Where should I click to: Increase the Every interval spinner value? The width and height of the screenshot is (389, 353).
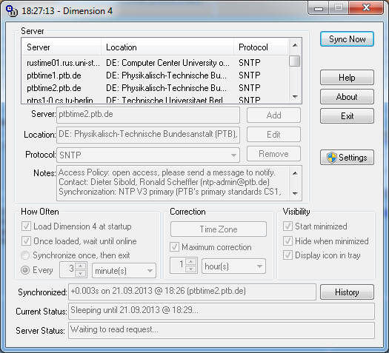click(x=80, y=266)
